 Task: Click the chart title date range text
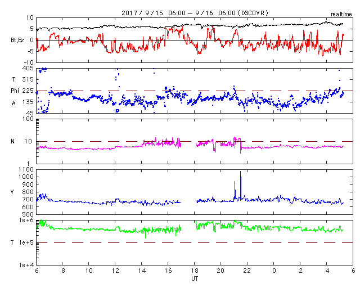[195, 13]
